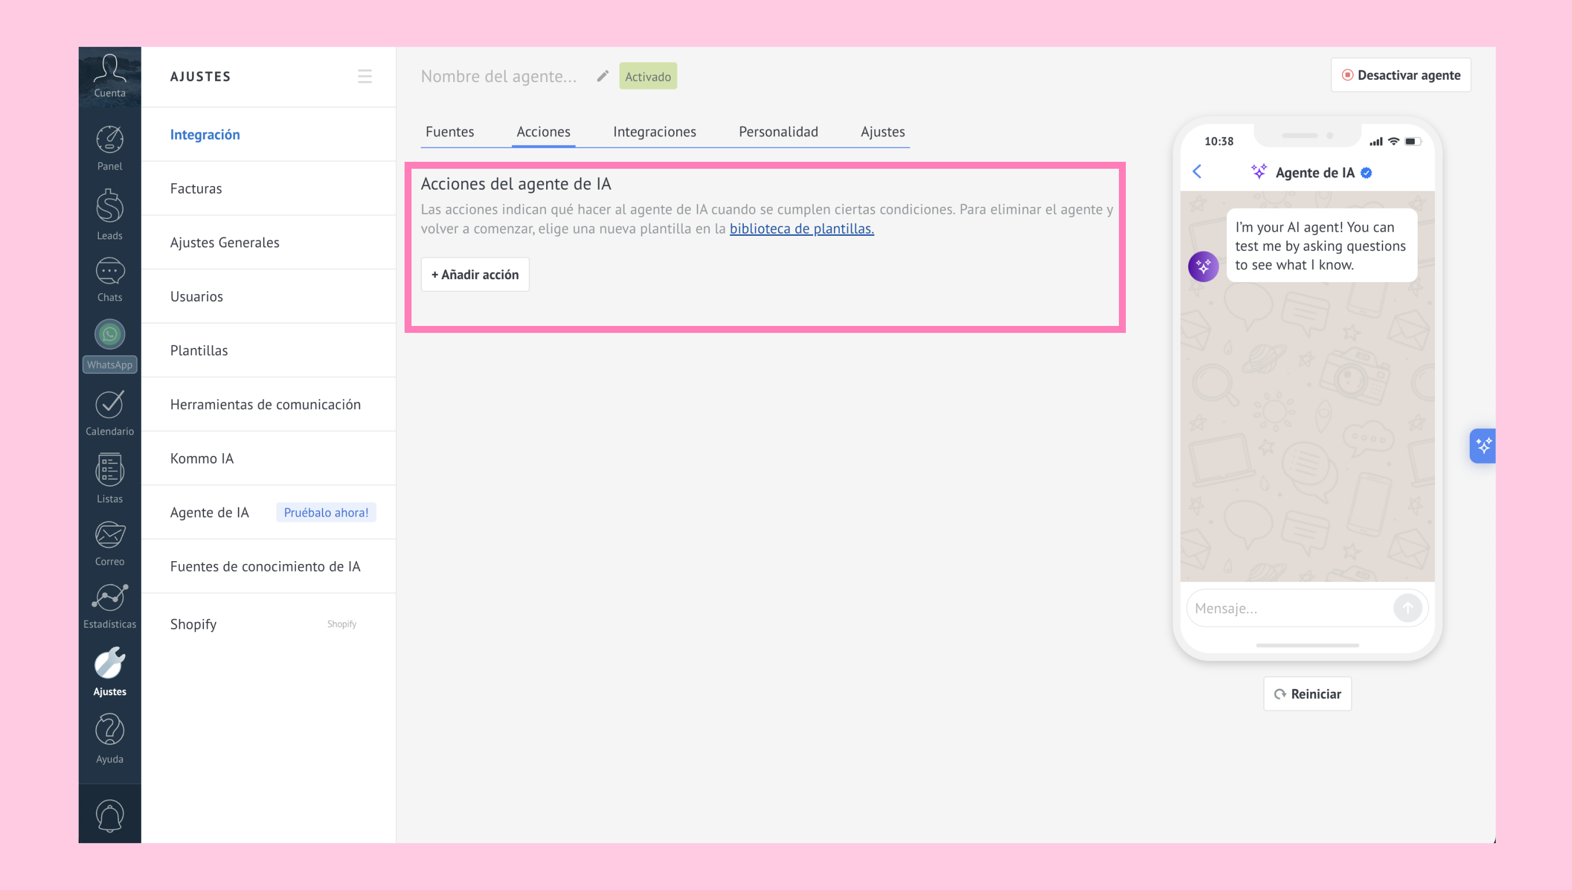Click the verified badge next to Agente de IA
The width and height of the screenshot is (1572, 890).
[x=1367, y=173]
